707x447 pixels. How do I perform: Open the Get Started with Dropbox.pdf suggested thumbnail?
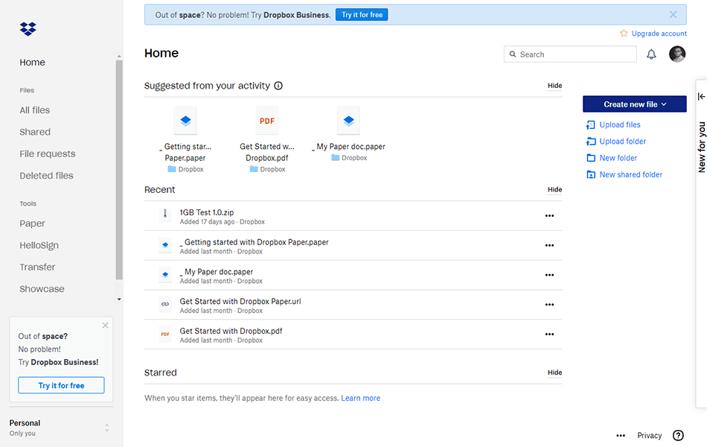tap(267, 121)
